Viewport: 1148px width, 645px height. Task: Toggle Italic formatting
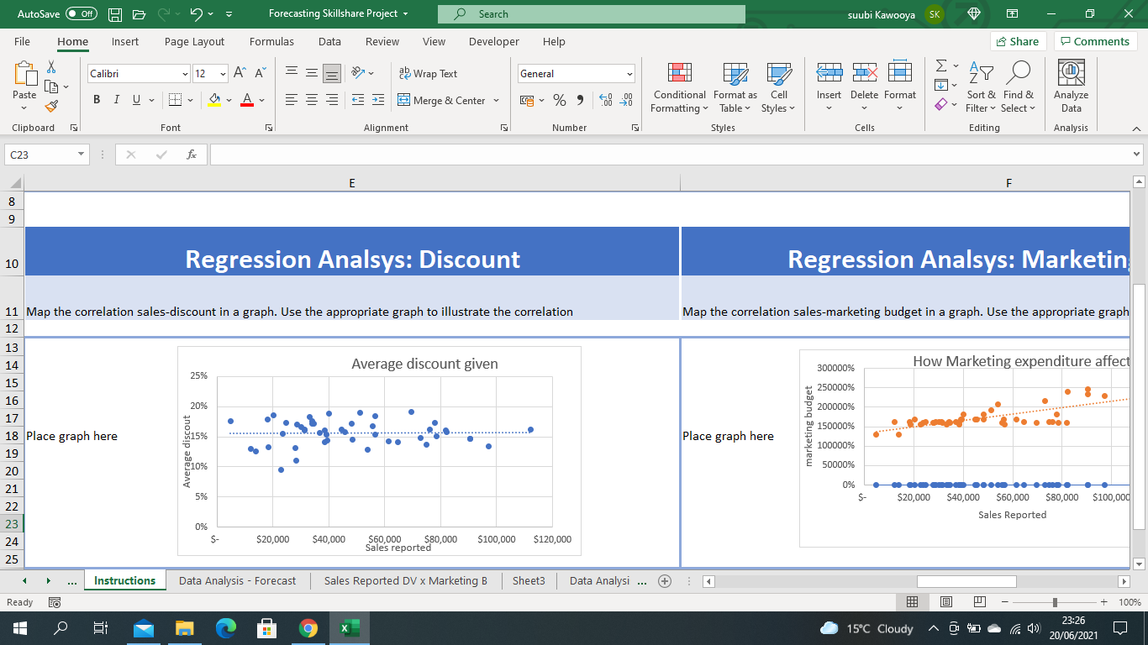pyautogui.click(x=117, y=100)
